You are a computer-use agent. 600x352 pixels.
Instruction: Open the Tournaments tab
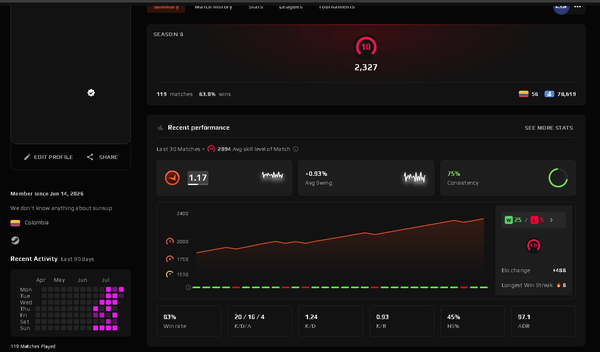pyautogui.click(x=337, y=7)
